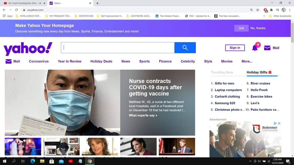Open the notifications bell icon
Image resolution: width=294 pixels, height=165 pixels.
(255, 48)
